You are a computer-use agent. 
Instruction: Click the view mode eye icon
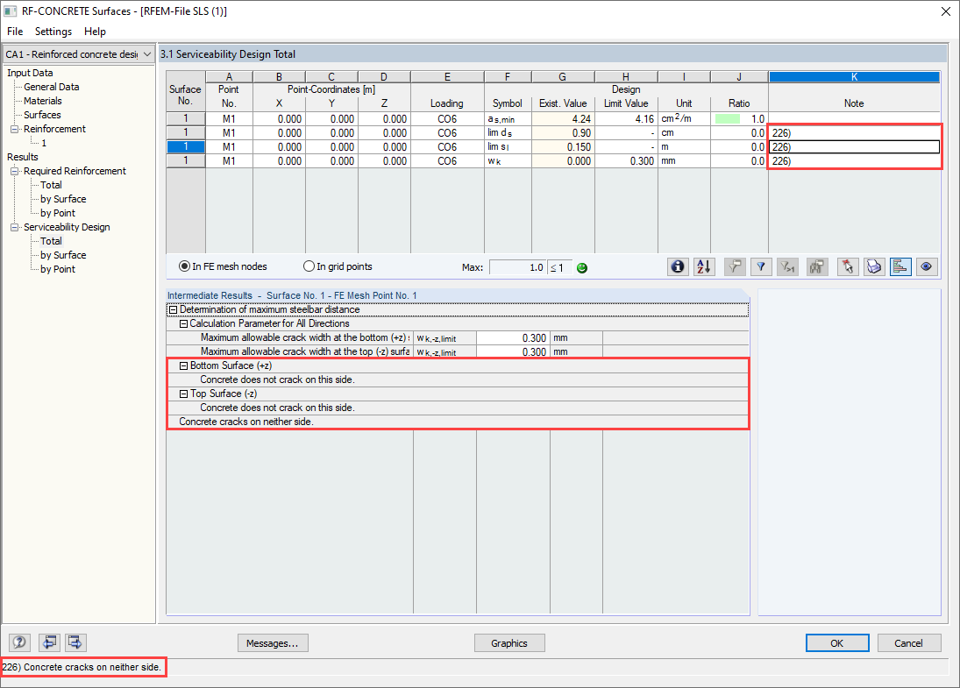coord(927,266)
